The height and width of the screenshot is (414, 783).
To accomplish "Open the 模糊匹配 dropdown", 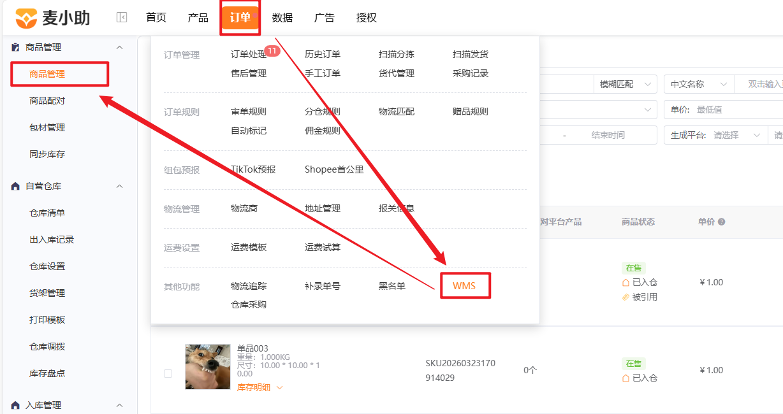I will pyautogui.click(x=625, y=84).
